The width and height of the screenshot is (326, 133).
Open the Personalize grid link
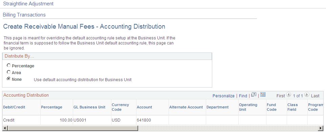click(x=223, y=96)
